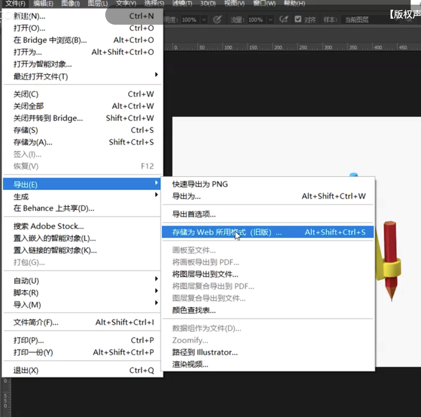Choose 打印(P)... entry
Screen dimensions: 421x417
click(x=82, y=340)
